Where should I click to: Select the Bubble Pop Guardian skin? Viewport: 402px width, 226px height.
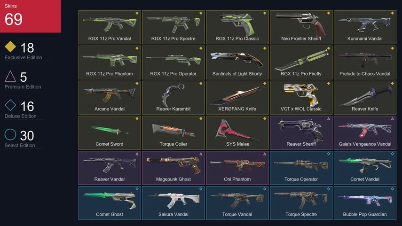pos(365,203)
